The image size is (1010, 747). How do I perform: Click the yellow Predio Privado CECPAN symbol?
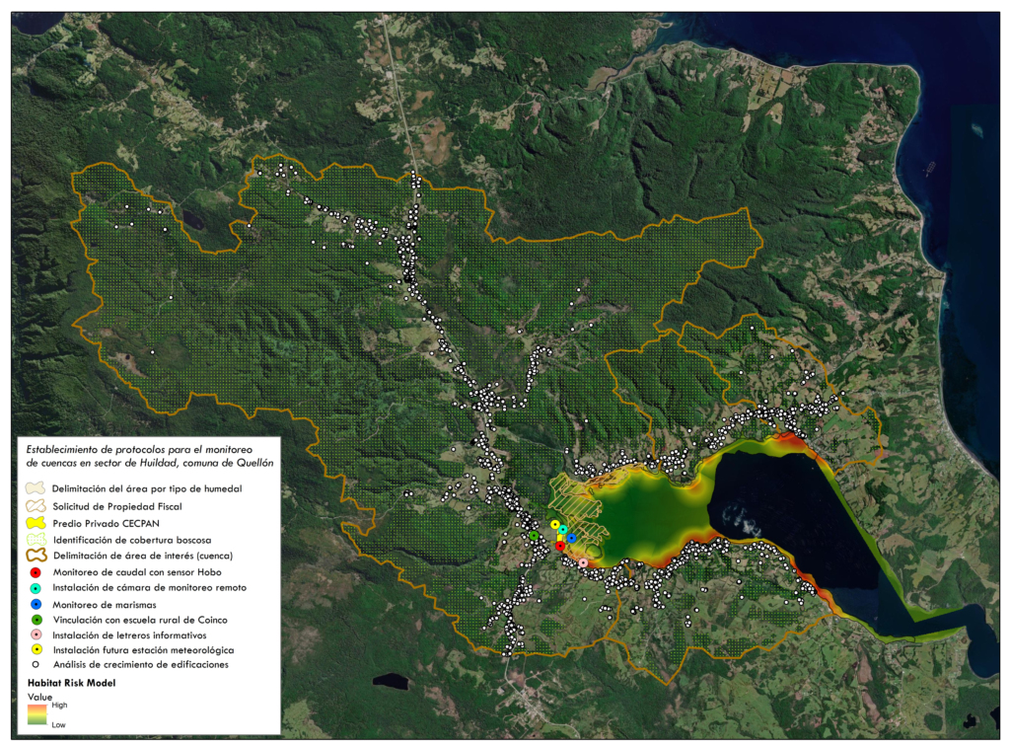[x=36, y=523]
